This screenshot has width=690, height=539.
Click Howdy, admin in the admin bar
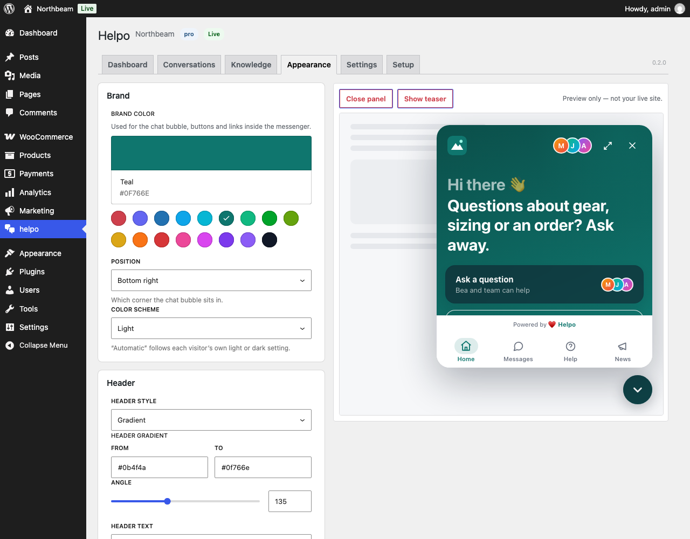[647, 9]
